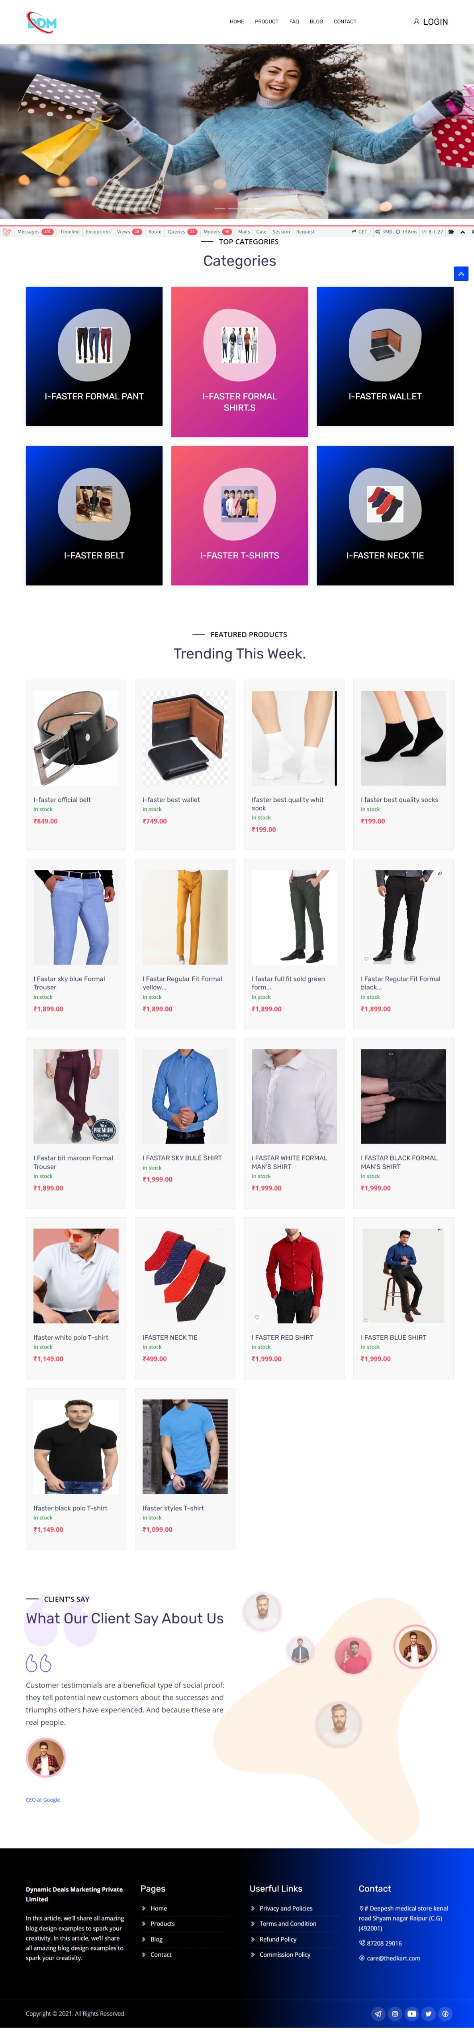Click the wishlist heart on I FASTER RED SHIRT

pyautogui.click(x=257, y=1317)
